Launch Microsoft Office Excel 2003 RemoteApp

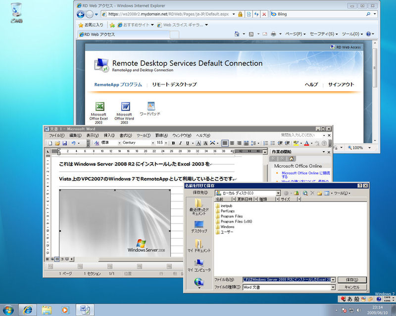tap(99, 113)
